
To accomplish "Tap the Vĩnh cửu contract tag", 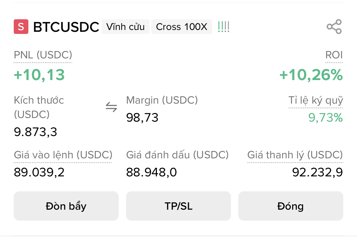I will pos(125,27).
